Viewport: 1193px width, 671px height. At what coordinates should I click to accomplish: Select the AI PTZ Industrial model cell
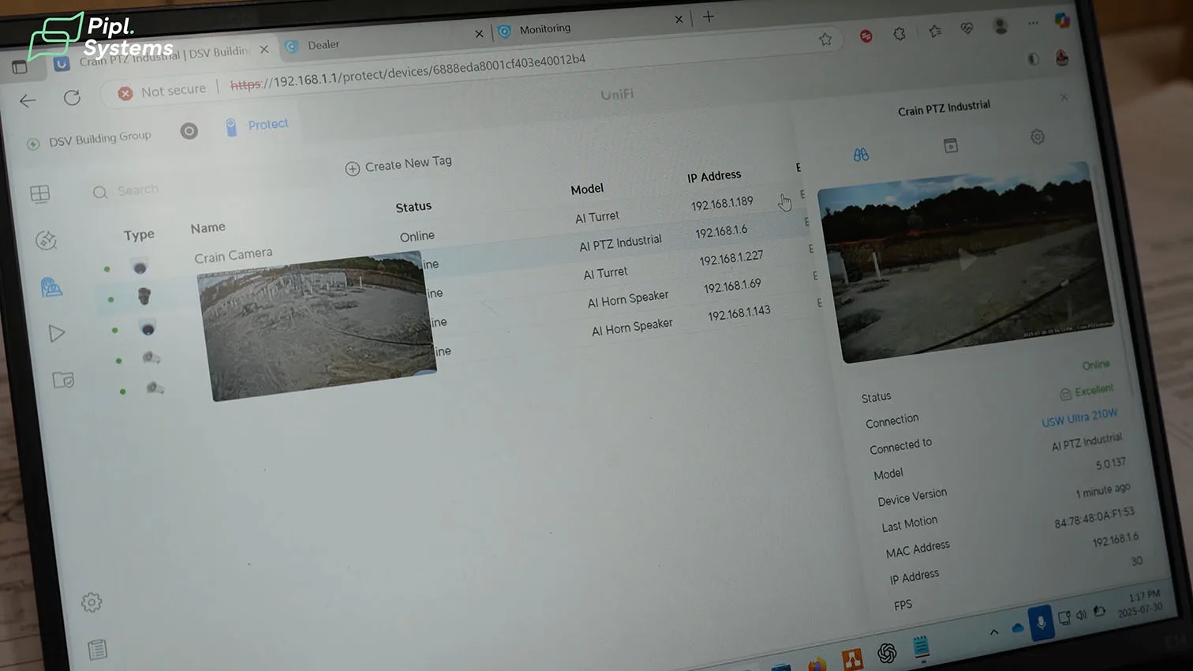click(x=620, y=243)
